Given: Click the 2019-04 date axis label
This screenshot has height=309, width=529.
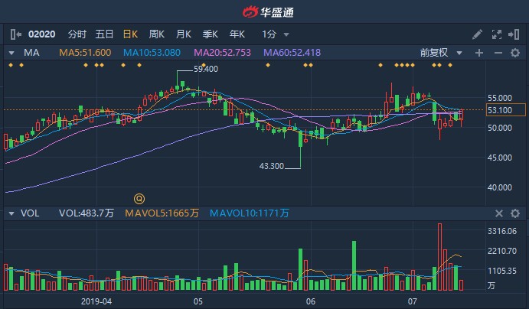Looking at the screenshot, I should (96, 301).
